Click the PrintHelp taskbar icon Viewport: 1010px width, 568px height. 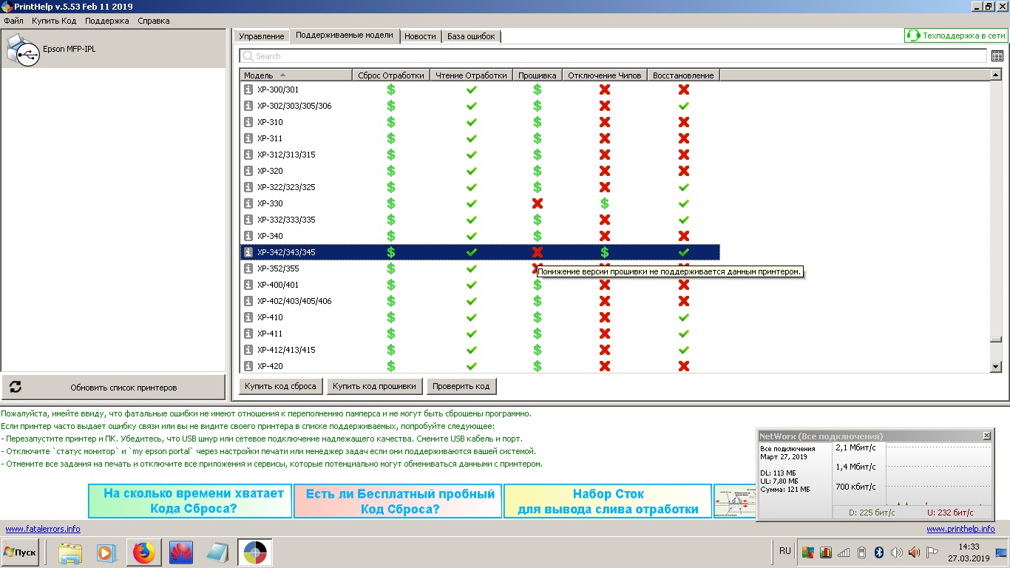pyautogui.click(x=255, y=552)
